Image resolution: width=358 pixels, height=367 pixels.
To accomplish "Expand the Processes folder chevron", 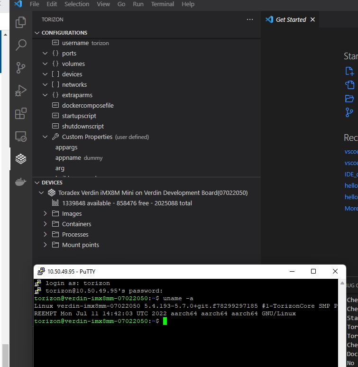I will [45, 234].
